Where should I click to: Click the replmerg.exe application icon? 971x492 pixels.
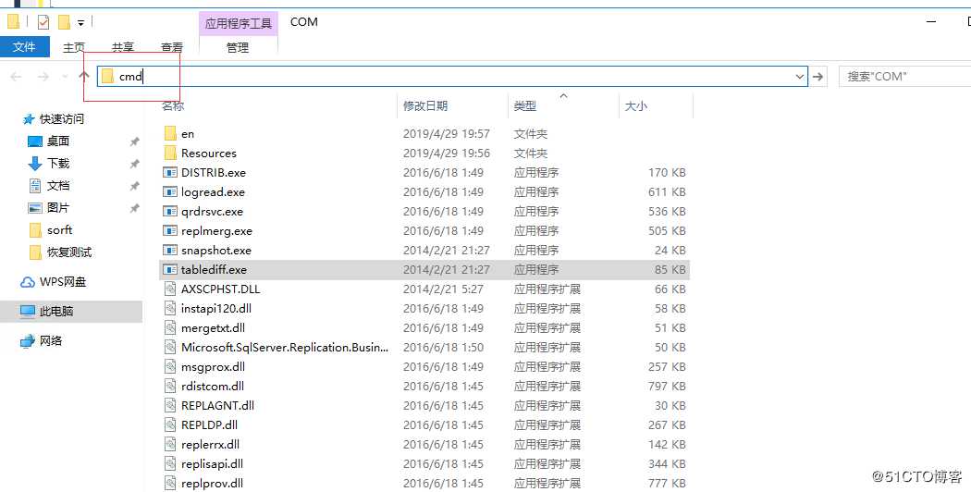coord(170,230)
